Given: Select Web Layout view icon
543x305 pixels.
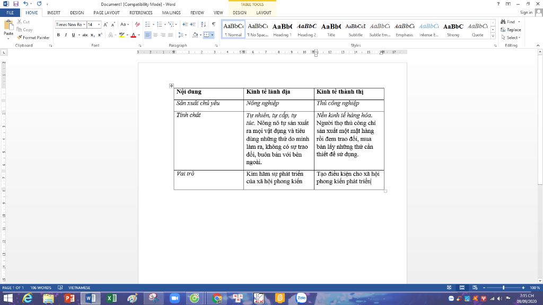Looking at the screenshot, I should tap(475, 288).
